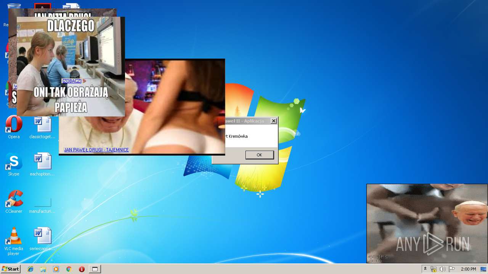Click the image in the TAJEMNICE popup window
The height and width of the screenshot is (274, 488).
[x=175, y=107]
